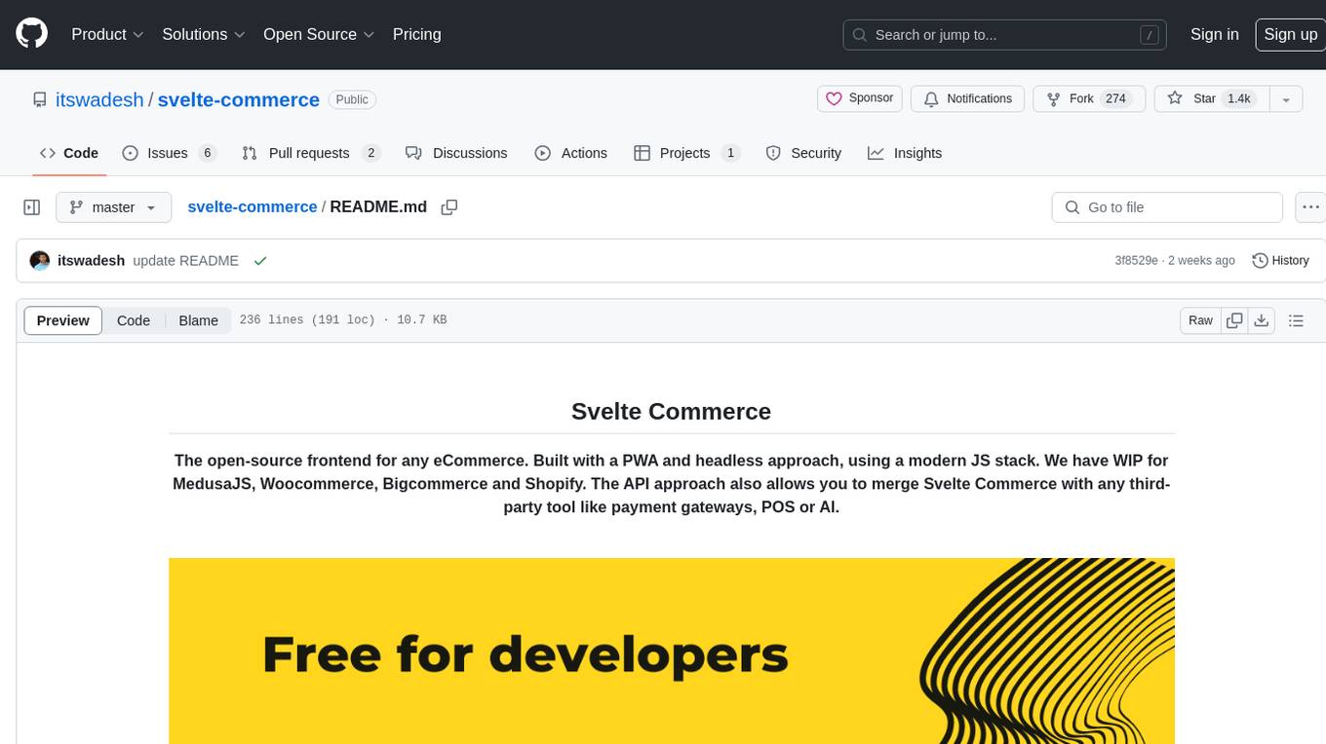Switch to the Code view

click(x=134, y=320)
